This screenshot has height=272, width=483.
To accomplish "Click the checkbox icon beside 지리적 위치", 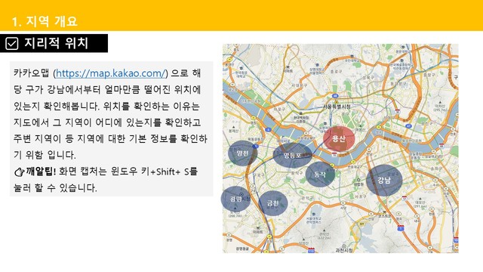I will click(12, 44).
